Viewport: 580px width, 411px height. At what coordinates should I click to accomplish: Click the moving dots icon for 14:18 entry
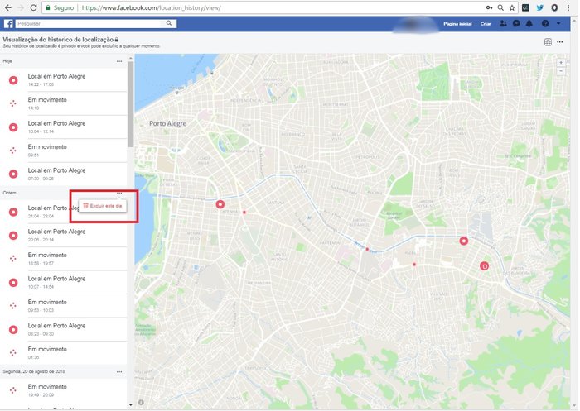tap(13, 103)
